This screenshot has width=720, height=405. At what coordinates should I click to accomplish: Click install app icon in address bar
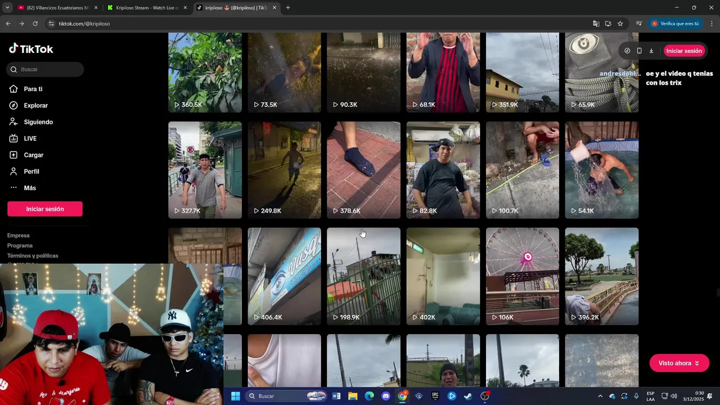pos(608,24)
